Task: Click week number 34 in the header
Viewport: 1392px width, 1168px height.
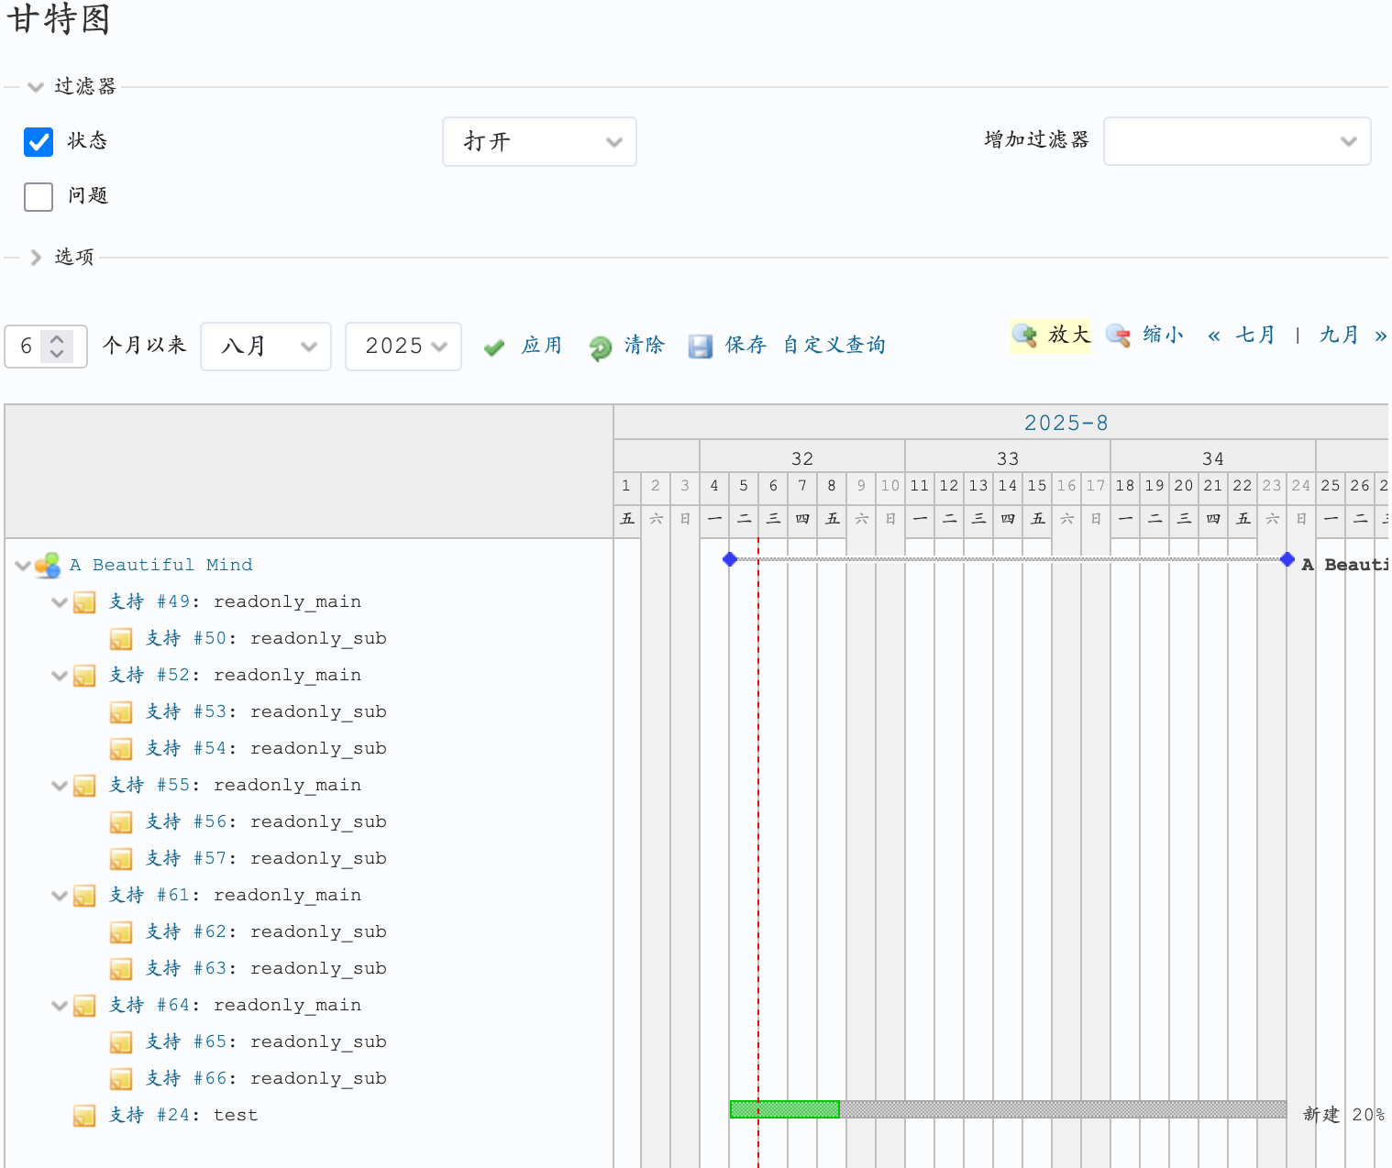Action: tap(1213, 458)
